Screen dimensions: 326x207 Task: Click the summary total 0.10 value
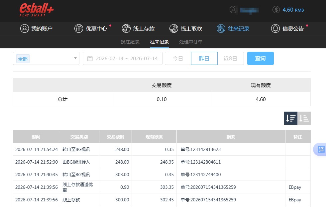[162, 99]
